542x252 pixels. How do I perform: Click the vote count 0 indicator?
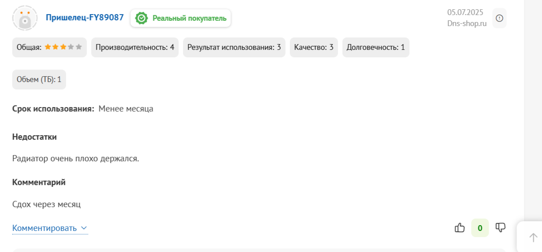pos(480,228)
